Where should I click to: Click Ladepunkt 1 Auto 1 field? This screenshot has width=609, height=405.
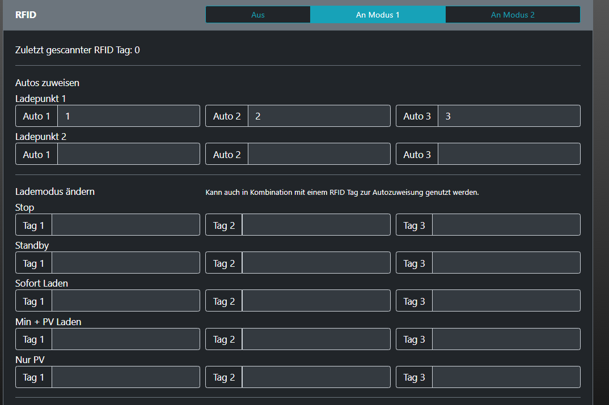pos(128,116)
